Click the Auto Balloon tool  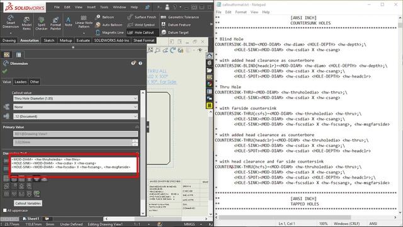tap(109, 25)
